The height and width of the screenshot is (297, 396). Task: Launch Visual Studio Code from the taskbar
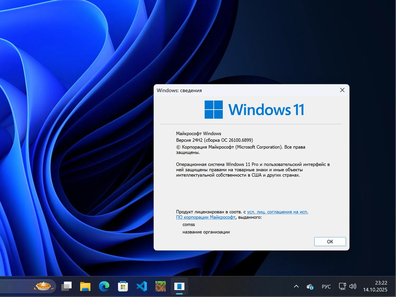142,286
